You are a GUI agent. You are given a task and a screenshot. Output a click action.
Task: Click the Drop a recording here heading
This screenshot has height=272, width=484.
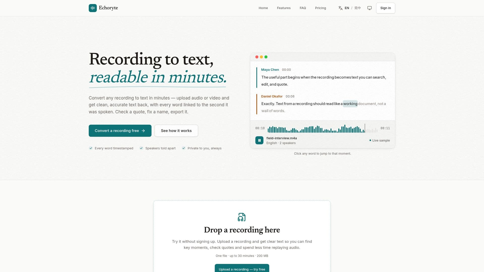[242, 230]
